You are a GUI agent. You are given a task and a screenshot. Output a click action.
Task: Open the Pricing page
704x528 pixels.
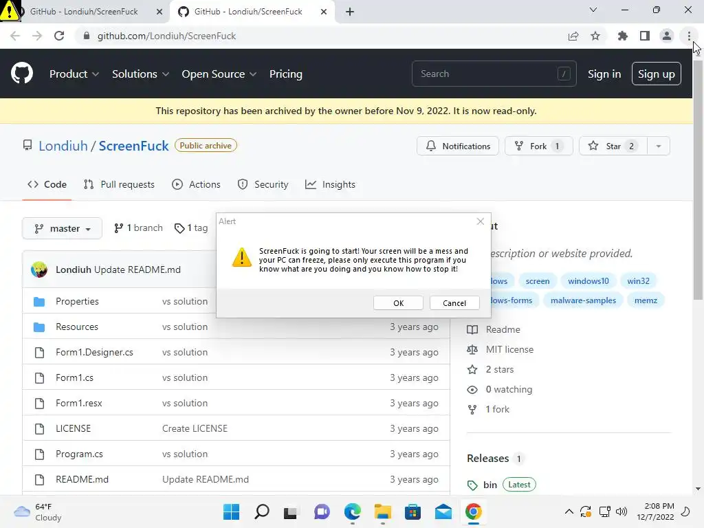pyautogui.click(x=285, y=74)
